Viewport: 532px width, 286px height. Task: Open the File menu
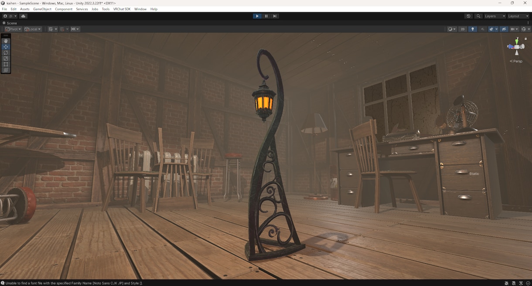coord(4,9)
